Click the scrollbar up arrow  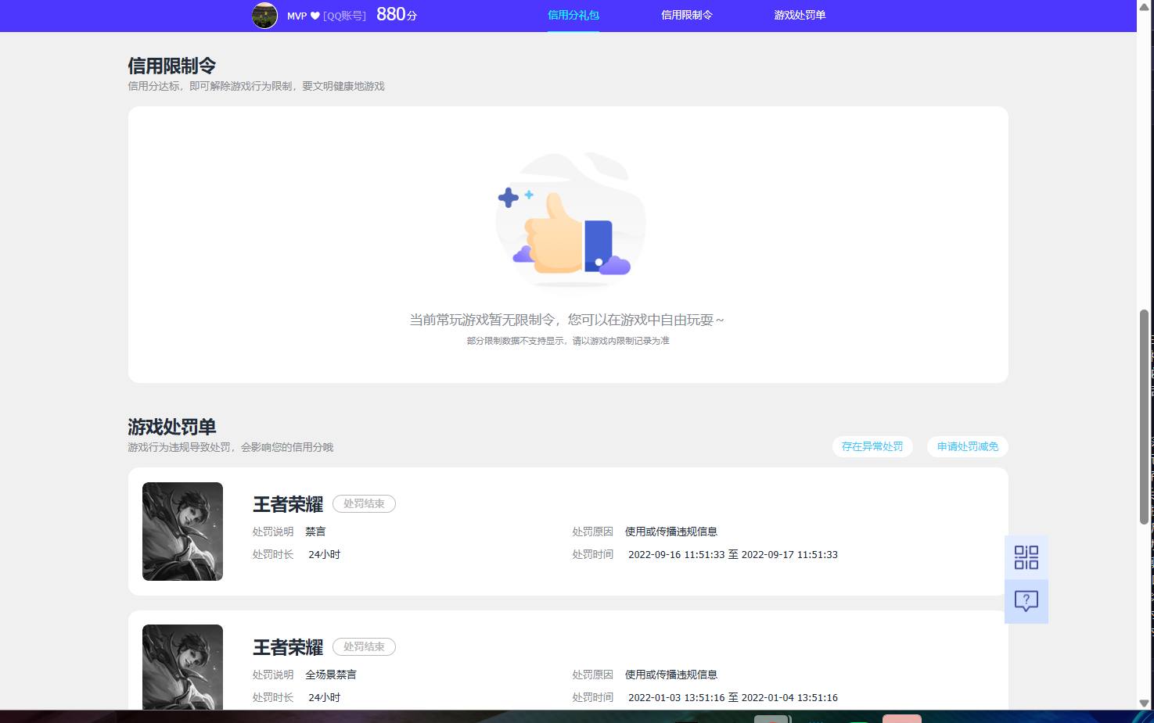click(x=1144, y=5)
